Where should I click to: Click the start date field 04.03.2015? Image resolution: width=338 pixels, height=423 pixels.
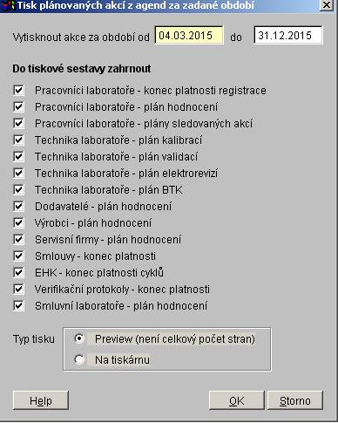[189, 35]
